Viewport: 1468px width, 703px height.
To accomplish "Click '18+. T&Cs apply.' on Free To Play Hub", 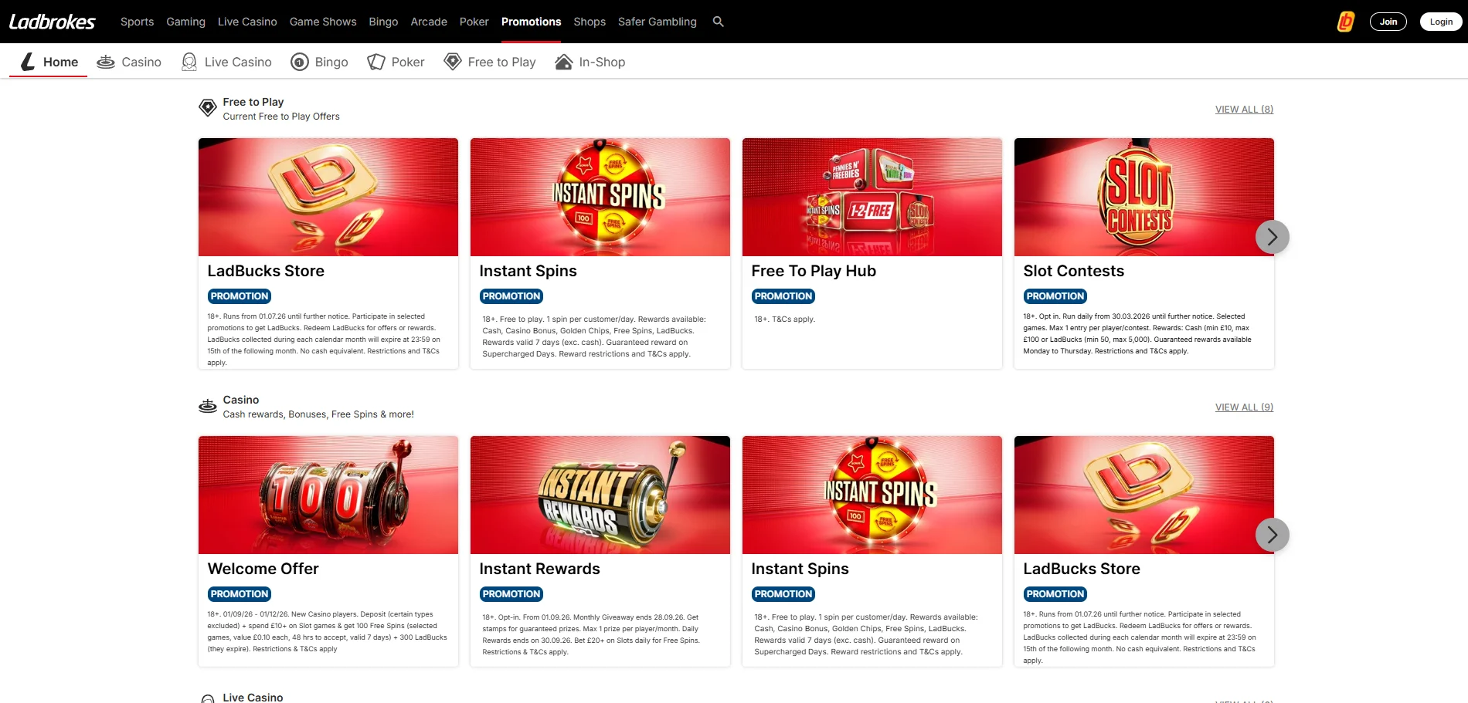I will coord(784,319).
